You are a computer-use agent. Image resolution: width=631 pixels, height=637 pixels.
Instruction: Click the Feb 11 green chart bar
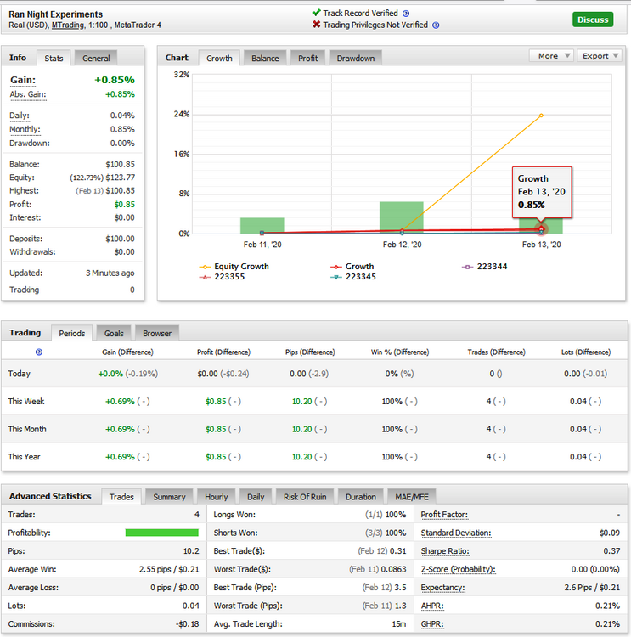pos(262,225)
